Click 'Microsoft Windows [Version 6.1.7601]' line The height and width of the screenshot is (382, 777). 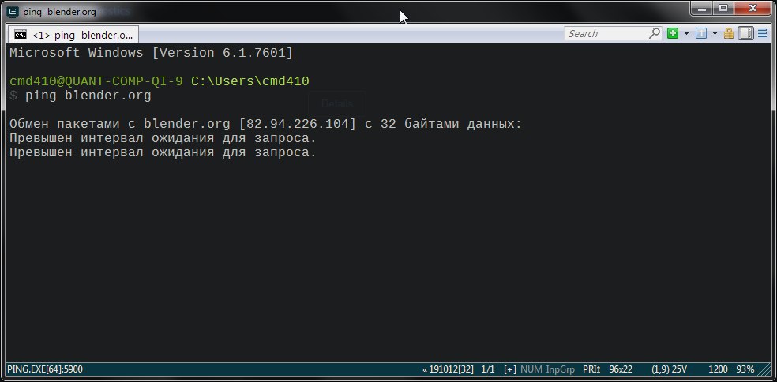(152, 53)
